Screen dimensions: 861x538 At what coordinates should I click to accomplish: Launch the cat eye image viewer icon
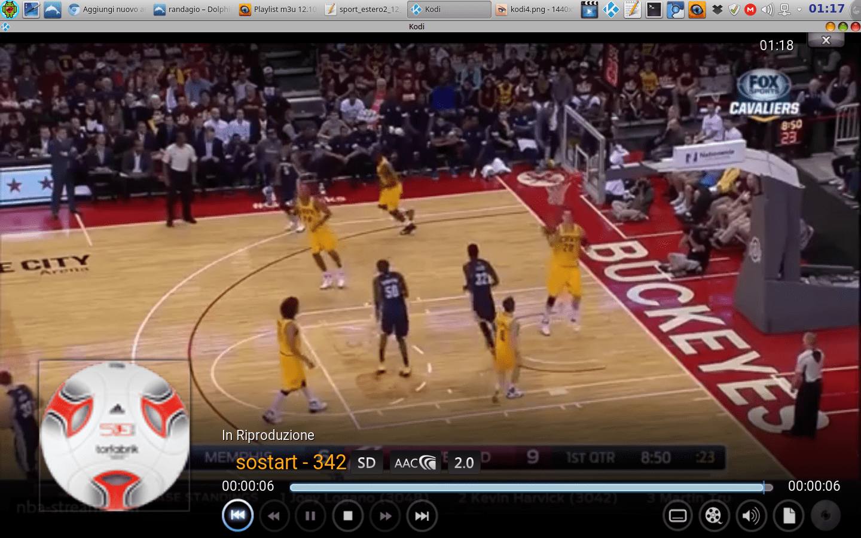point(697,9)
